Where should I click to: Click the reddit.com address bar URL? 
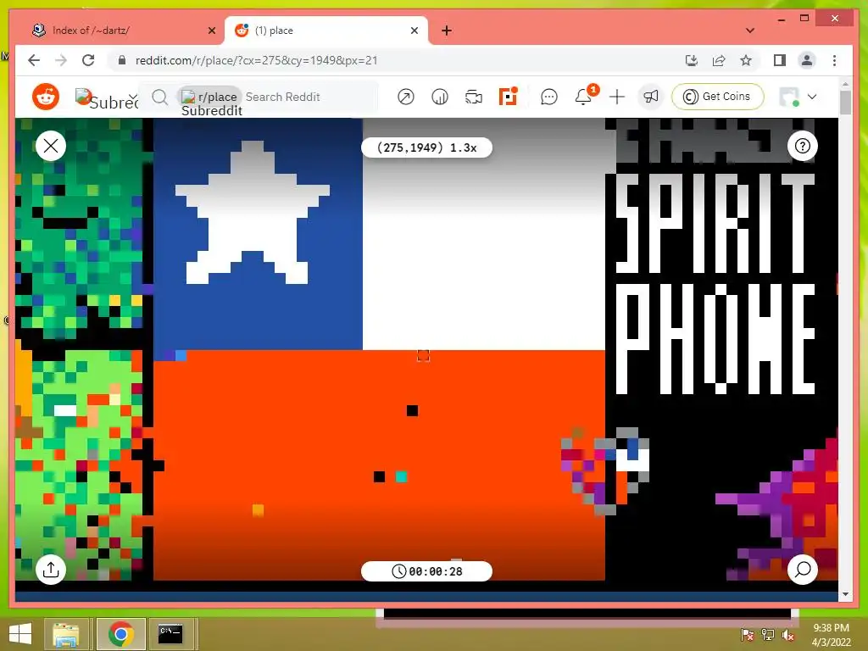256,60
